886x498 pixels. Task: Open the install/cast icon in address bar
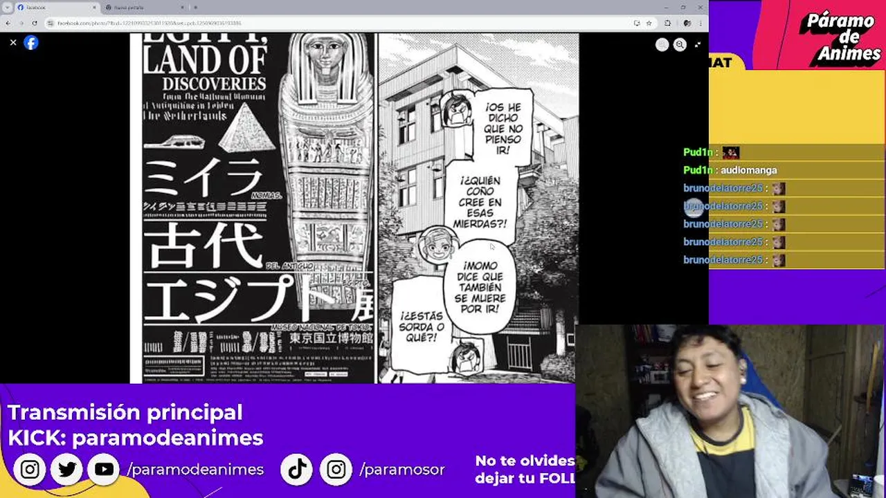click(x=636, y=23)
